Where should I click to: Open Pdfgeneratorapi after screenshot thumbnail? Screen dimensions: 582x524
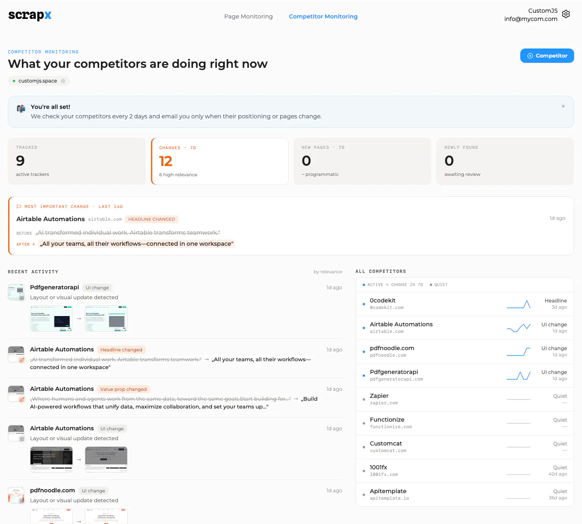tap(106, 319)
